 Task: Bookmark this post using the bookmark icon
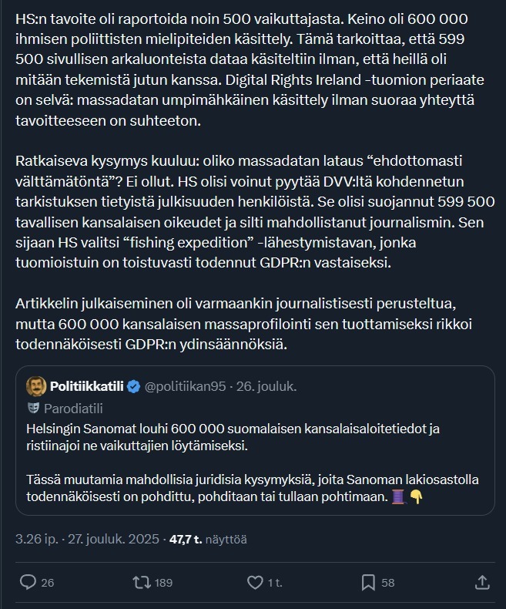pyautogui.click(x=368, y=582)
